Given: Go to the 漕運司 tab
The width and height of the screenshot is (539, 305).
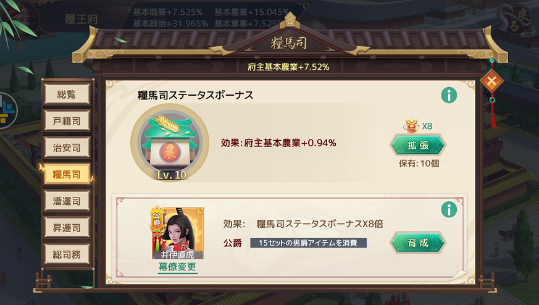Looking at the screenshot, I should click(x=67, y=201).
